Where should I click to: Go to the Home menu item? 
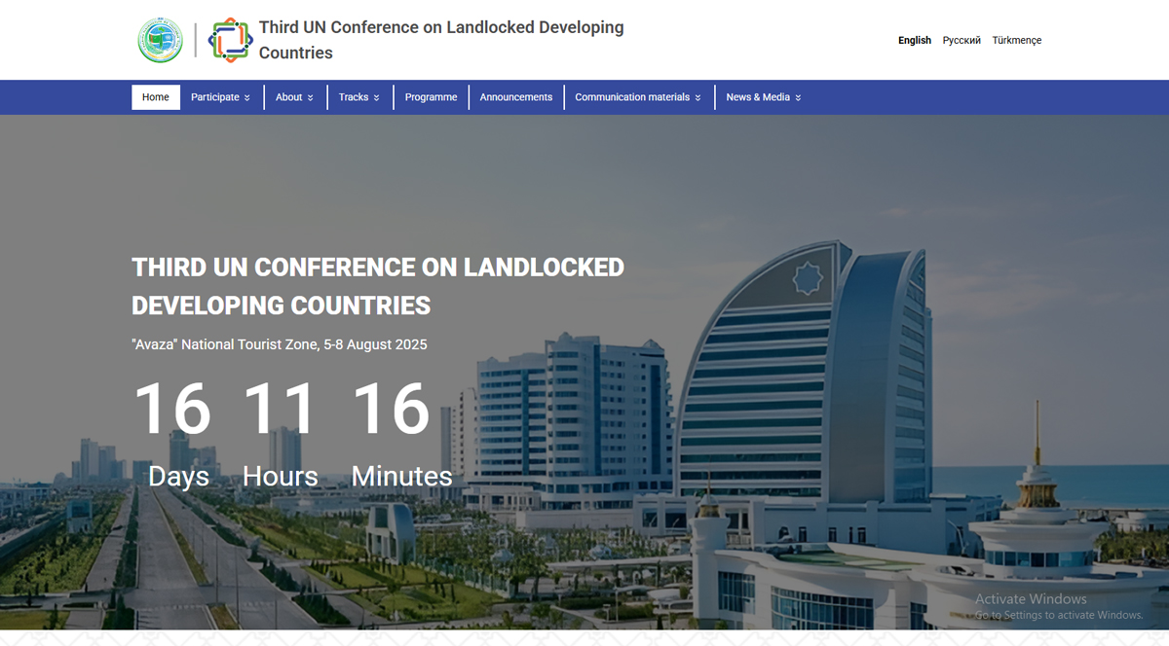(156, 97)
